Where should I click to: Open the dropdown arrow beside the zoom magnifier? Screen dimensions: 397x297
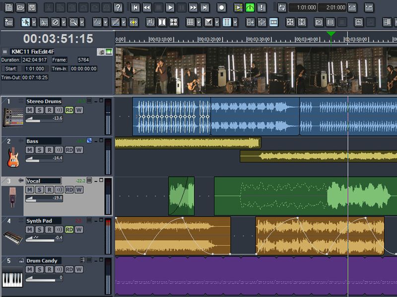tap(81, 22)
